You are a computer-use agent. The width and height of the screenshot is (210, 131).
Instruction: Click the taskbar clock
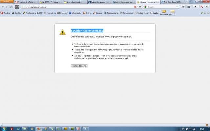pos(202,129)
